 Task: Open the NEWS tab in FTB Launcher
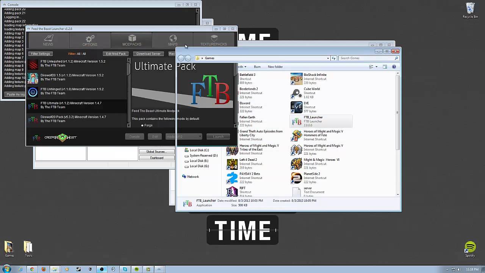click(x=48, y=40)
